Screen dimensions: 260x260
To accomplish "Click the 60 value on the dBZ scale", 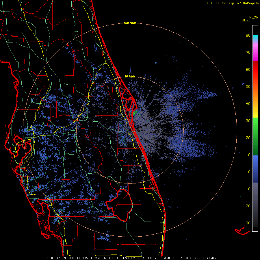I will pos(248,69).
